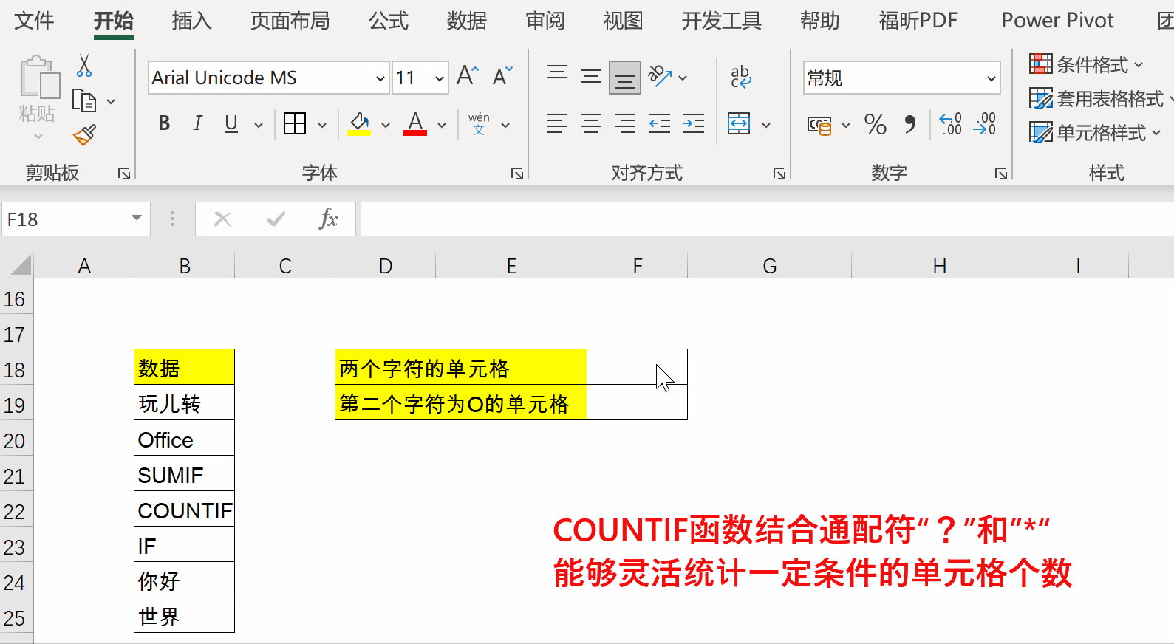
Task: Click the increase decimal places icon
Action: pyautogui.click(x=950, y=123)
